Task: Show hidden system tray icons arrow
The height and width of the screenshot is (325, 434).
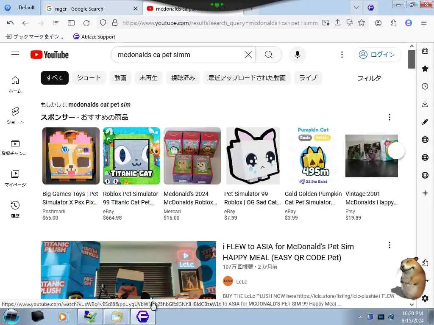Action: 360,317
